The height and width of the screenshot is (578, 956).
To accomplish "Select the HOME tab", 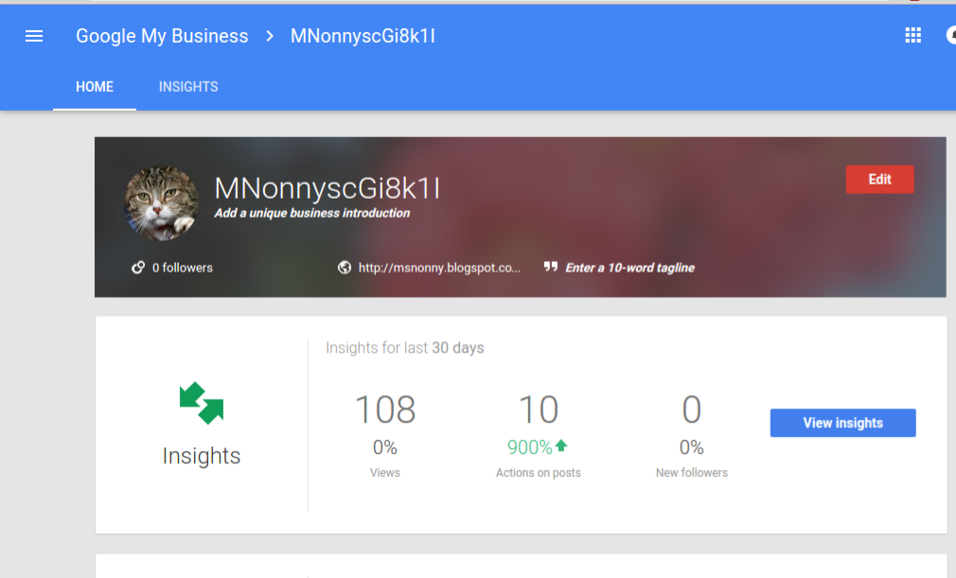I will [x=94, y=86].
